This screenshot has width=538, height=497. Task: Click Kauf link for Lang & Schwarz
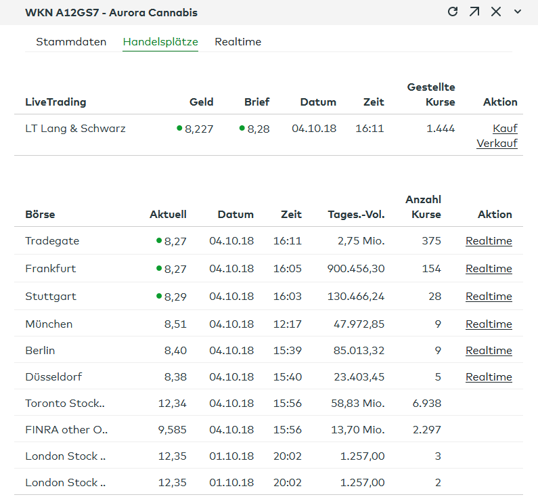(505, 129)
